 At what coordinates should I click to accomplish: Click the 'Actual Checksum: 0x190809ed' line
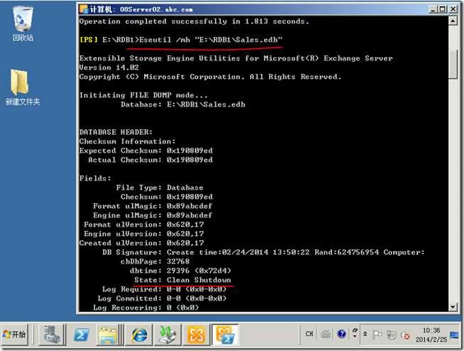[150, 160]
